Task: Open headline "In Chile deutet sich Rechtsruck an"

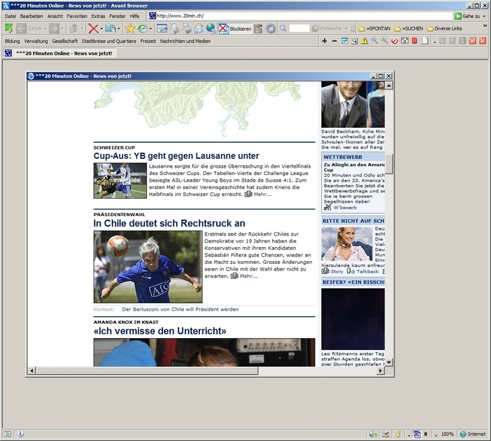Action: [169, 223]
